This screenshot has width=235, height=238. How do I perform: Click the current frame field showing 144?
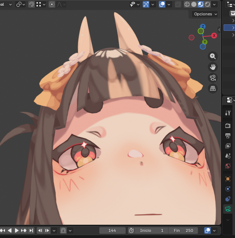[112, 230]
